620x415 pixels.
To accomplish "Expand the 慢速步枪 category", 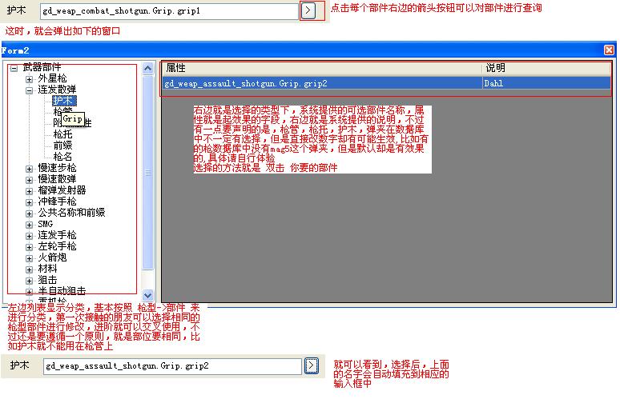I will coord(30,169).
